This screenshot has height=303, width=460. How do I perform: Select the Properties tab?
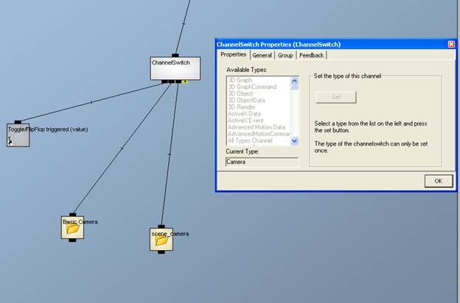[x=233, y=54]
